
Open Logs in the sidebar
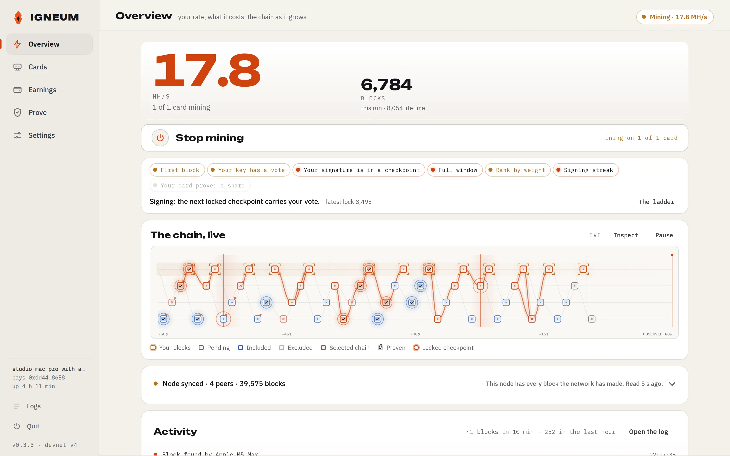pos(49,406)
